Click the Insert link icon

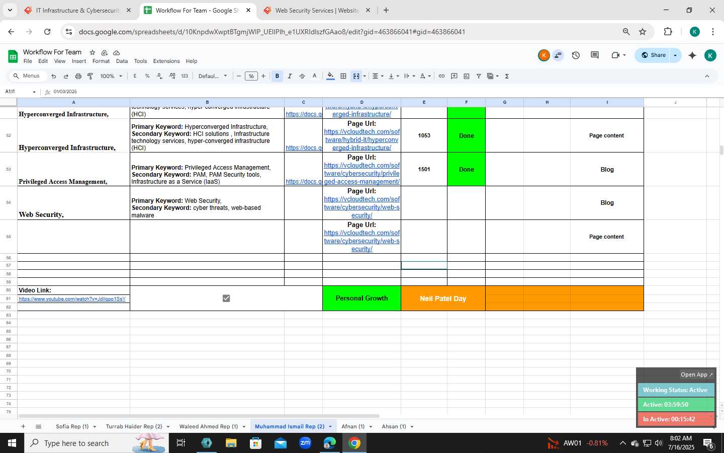point(441,76)
